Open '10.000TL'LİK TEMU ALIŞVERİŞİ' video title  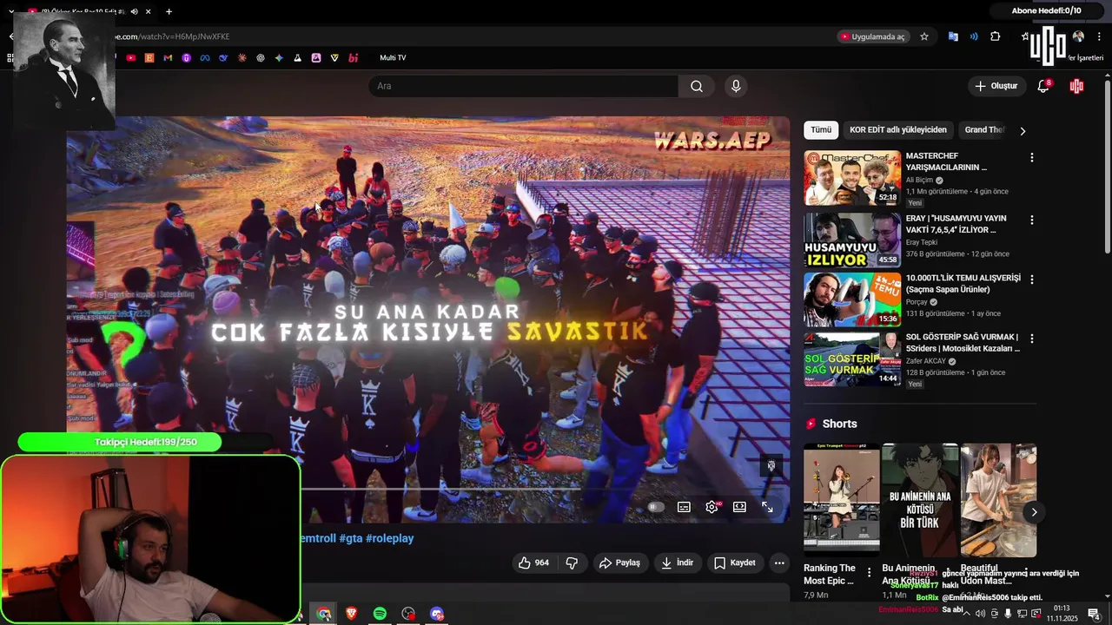pos(963,283)
